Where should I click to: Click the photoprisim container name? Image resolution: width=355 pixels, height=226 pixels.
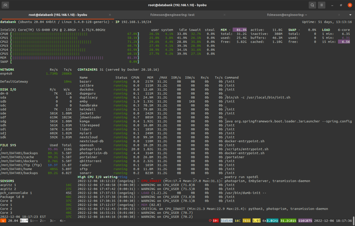coord(91,149)
